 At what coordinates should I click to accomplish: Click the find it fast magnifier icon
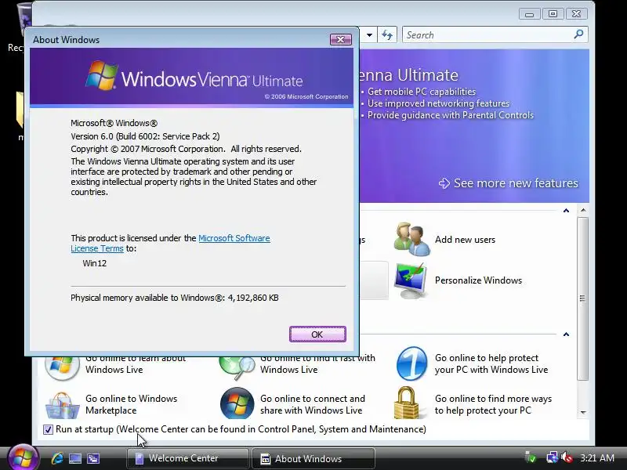[x=237, y=367]
